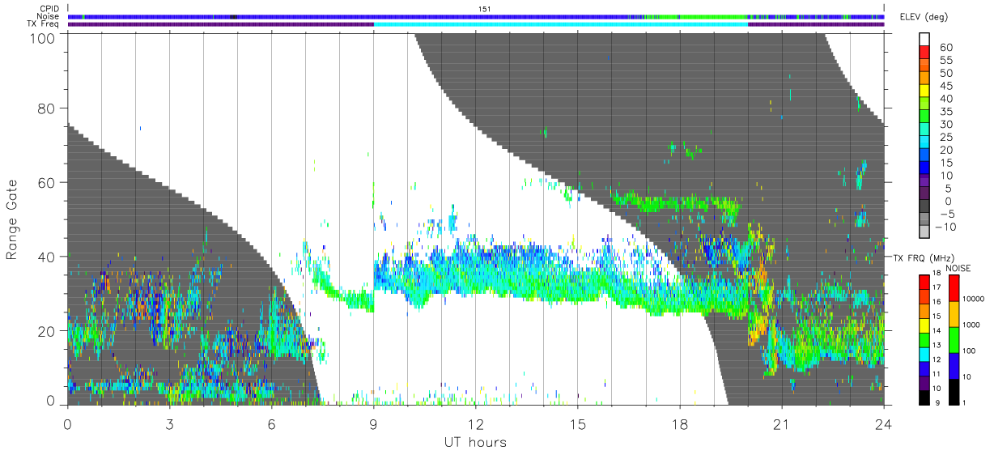Image resolution: width=994 pixels, height=459 pixels.
Task: Click the x-axis tick label '9'
Action: [x=373, y=424]
